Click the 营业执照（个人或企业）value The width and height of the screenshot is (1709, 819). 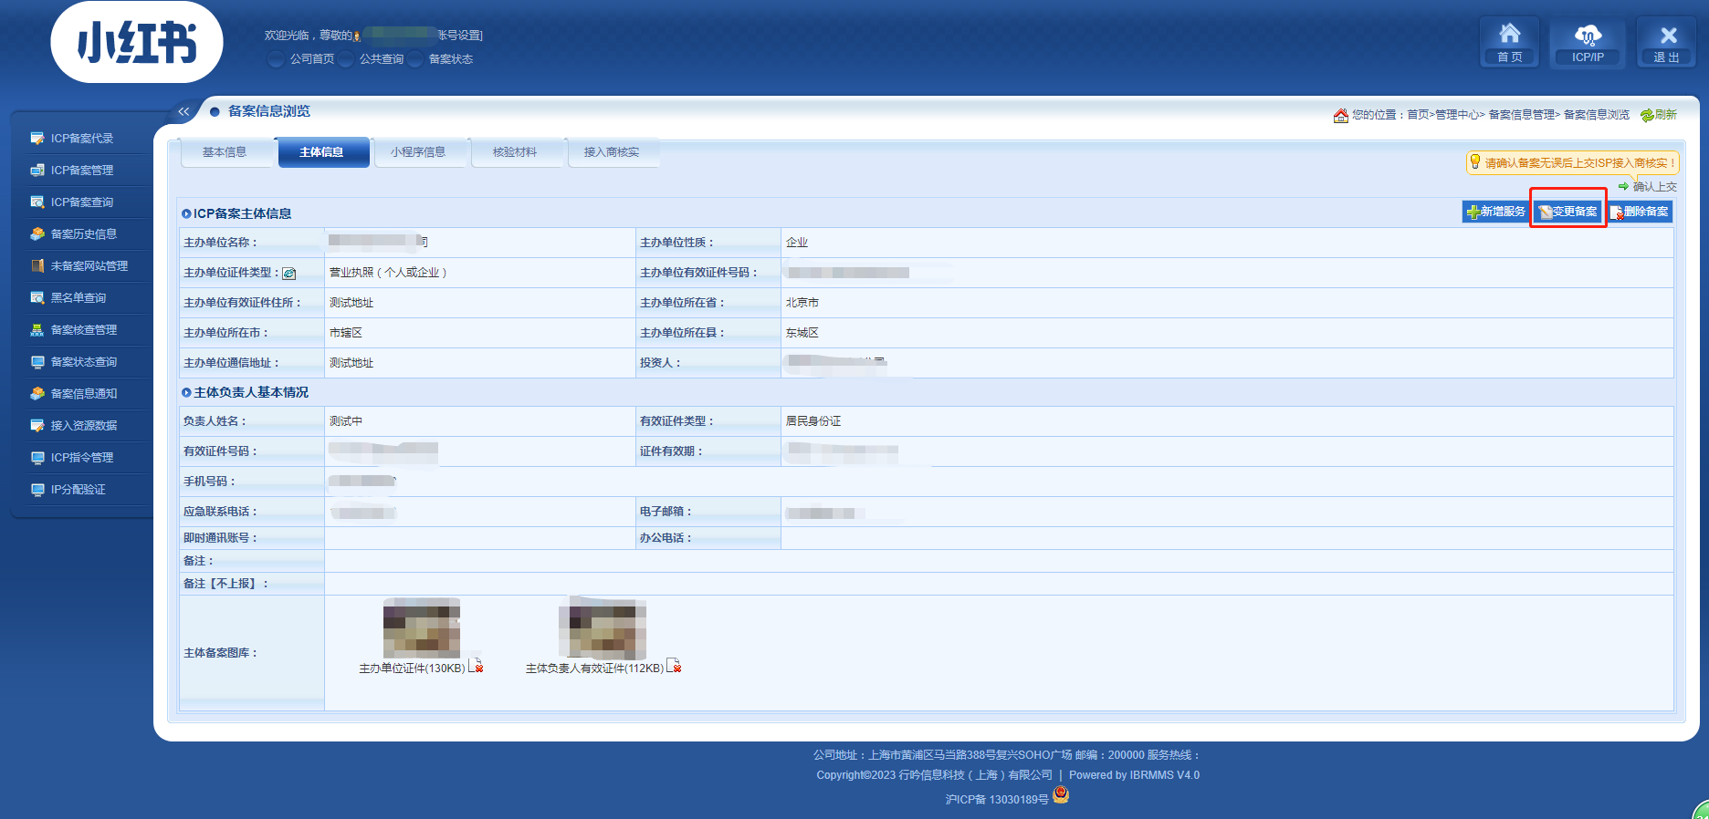388,273
